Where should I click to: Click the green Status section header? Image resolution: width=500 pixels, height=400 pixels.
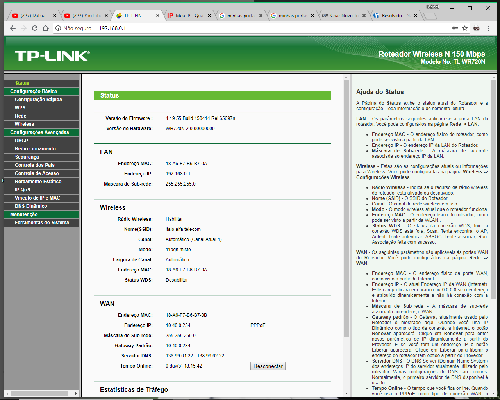pos(212,96)
